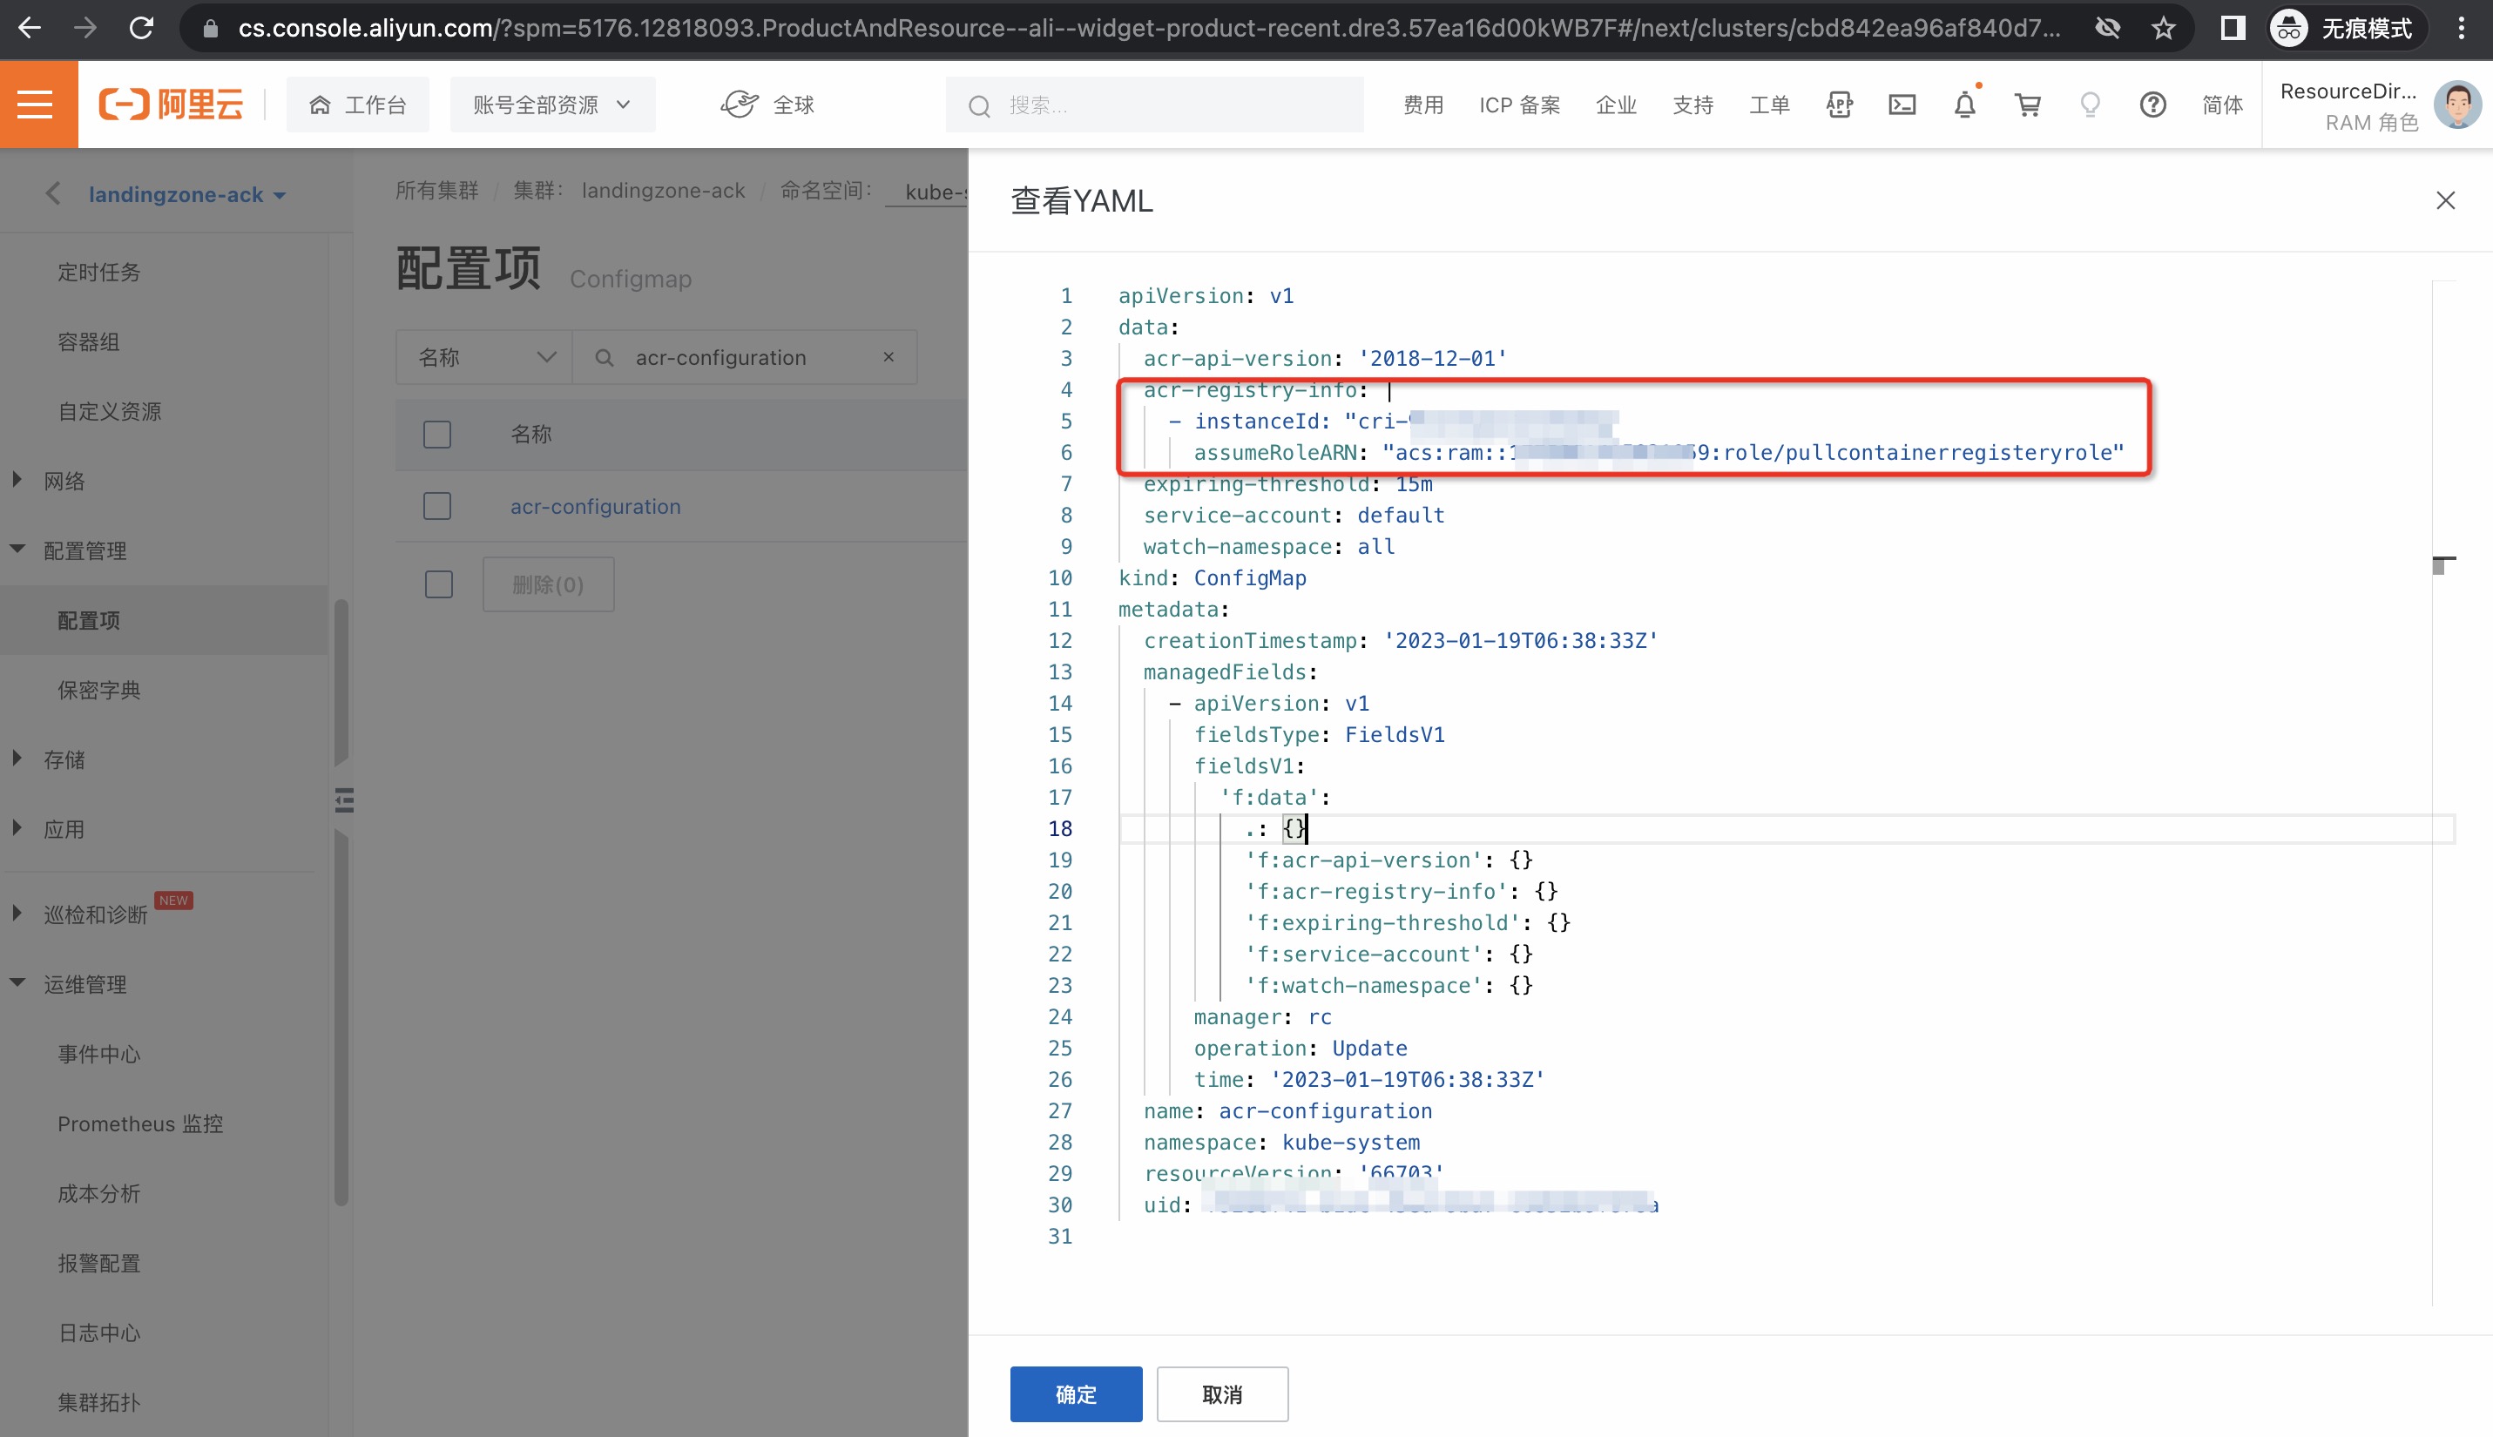Click the API explorer icon
This screenshot has height=1437, width=2493.
1839,105
